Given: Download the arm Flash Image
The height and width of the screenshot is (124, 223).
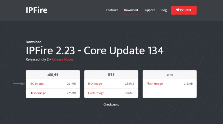Looking at the screenshot, I should point(154,84).
